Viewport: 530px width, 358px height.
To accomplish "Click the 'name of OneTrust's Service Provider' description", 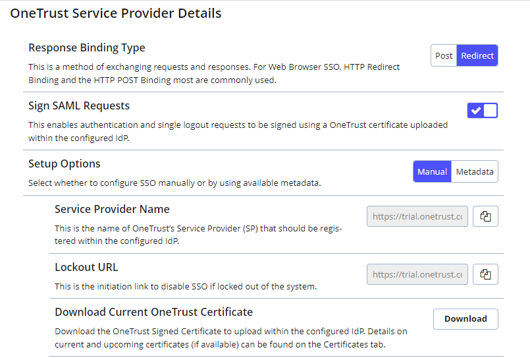I will (198, 235).
